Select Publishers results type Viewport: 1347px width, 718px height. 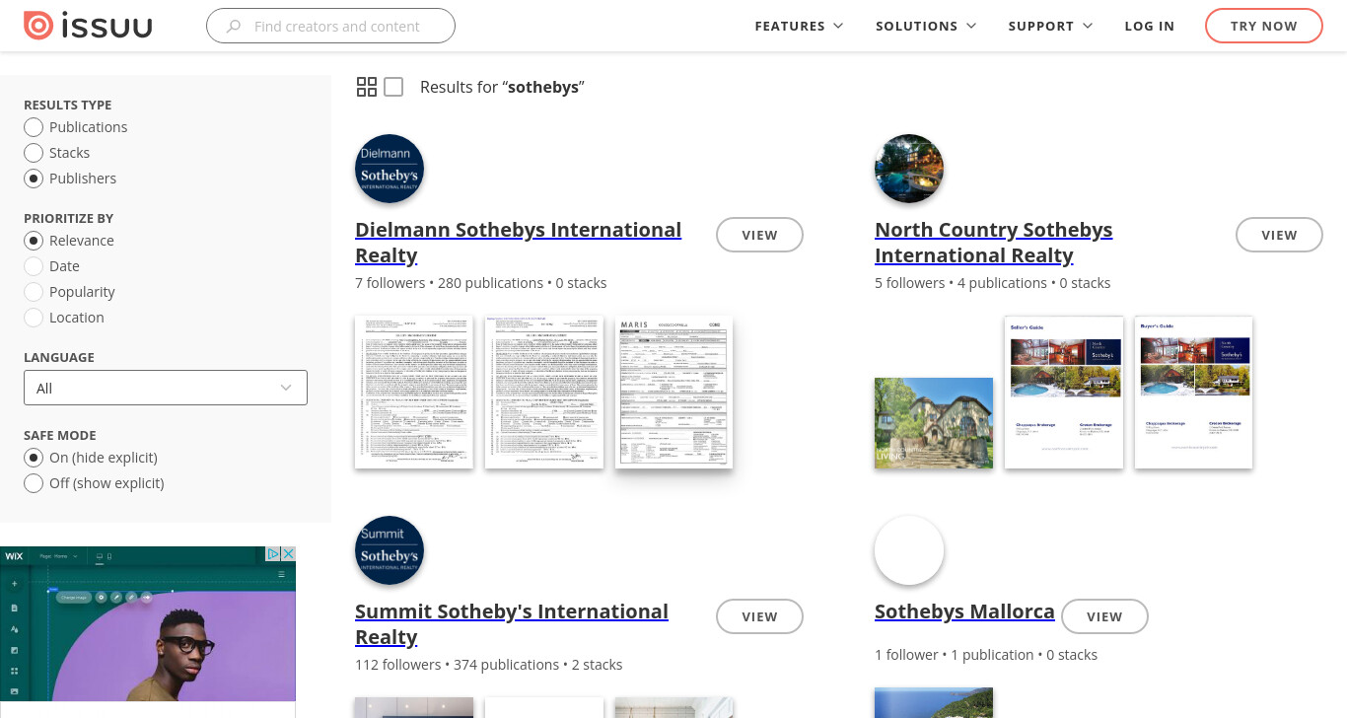[x=34, y=179]
